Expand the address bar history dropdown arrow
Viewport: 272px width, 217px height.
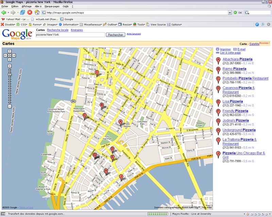[x=230, y=13]
